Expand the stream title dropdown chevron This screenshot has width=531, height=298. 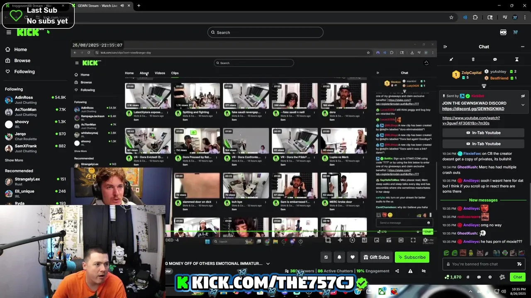click(268, 264)
